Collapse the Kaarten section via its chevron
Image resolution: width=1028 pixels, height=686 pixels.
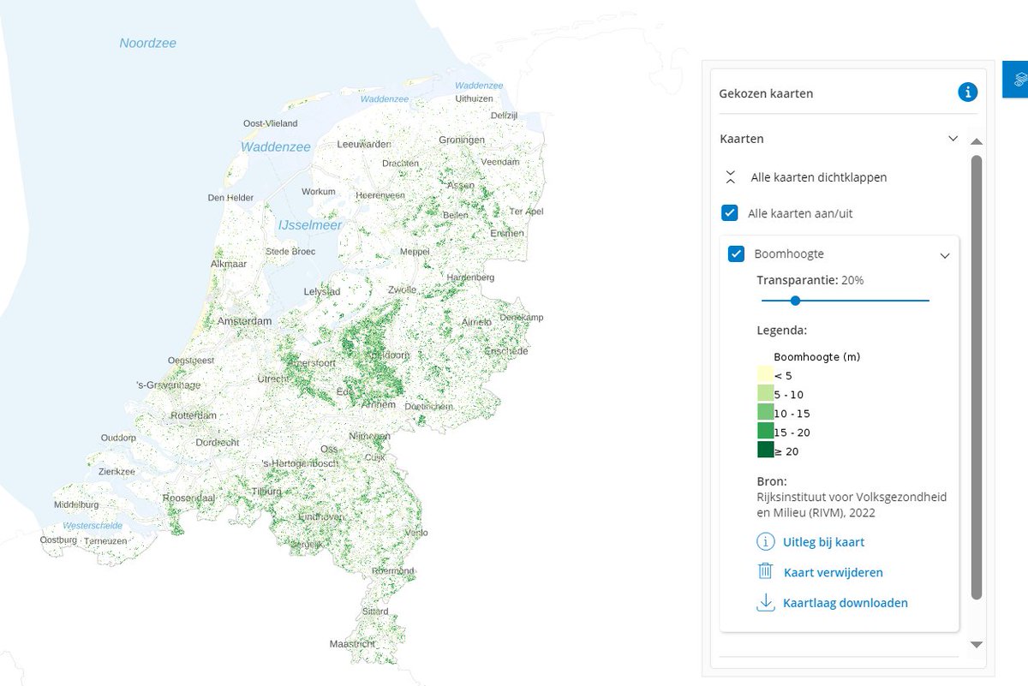click(953, 138)
